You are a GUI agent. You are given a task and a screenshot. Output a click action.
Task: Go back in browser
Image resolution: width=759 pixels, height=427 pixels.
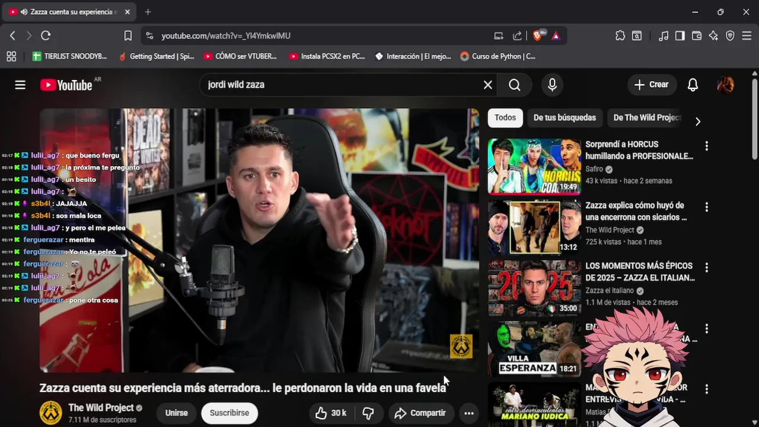coord(12,36)
